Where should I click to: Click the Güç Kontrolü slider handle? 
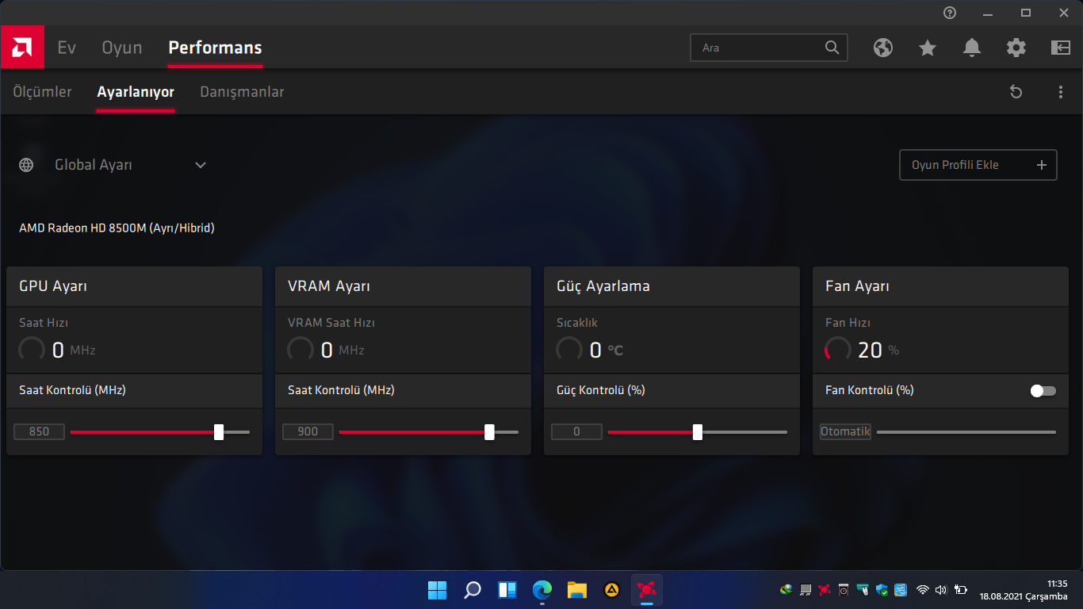pos(698,432)
